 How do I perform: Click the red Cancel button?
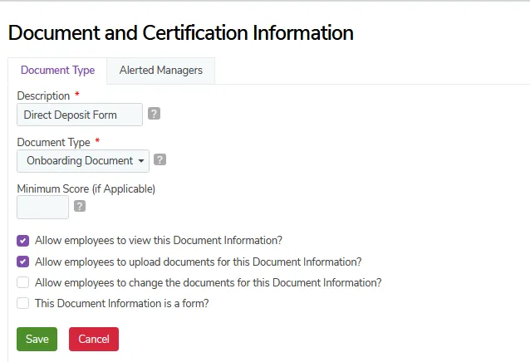click(x=94, y=339)
